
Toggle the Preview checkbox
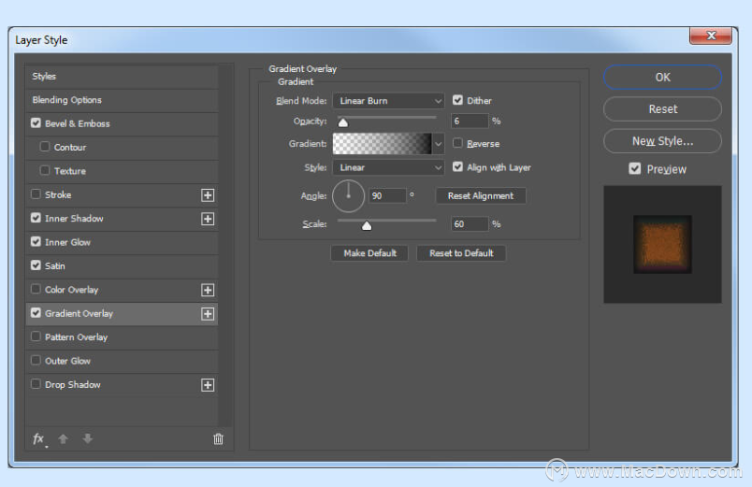click(x=634, y=168)
